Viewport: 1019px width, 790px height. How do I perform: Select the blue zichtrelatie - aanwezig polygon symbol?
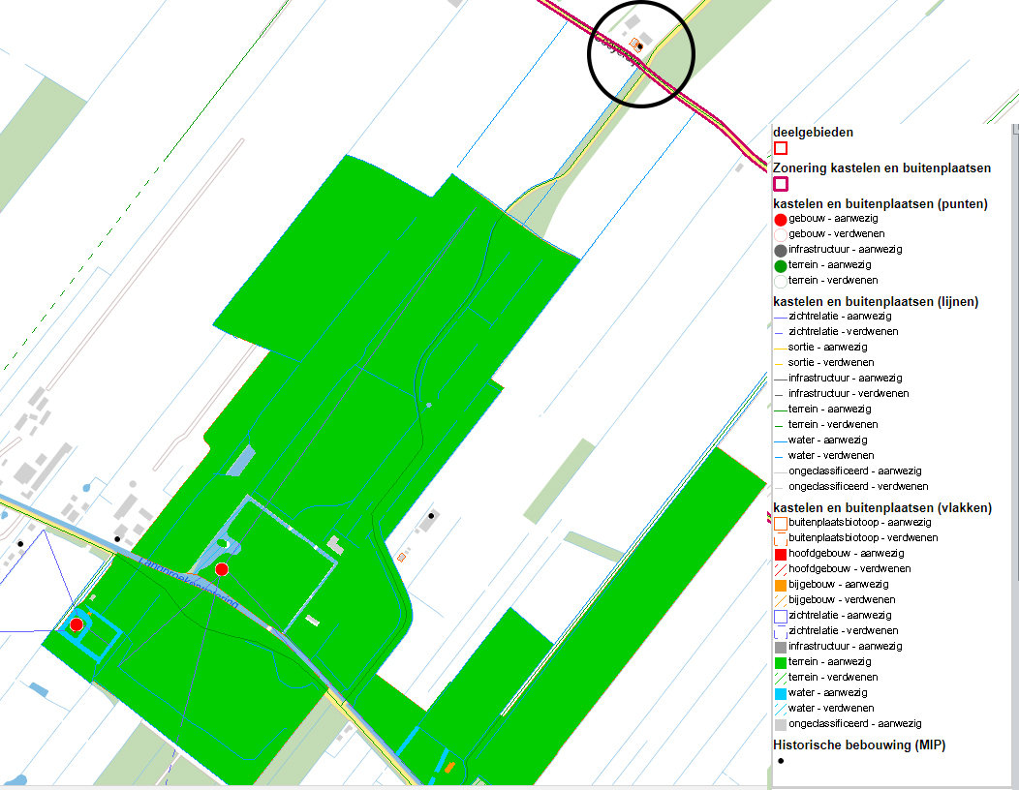coord(781,616)
